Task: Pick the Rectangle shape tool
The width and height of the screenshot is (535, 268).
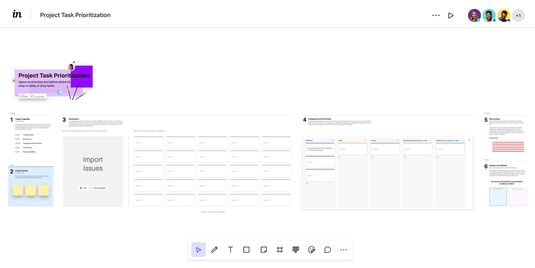Action: click(x=246, y=250)
